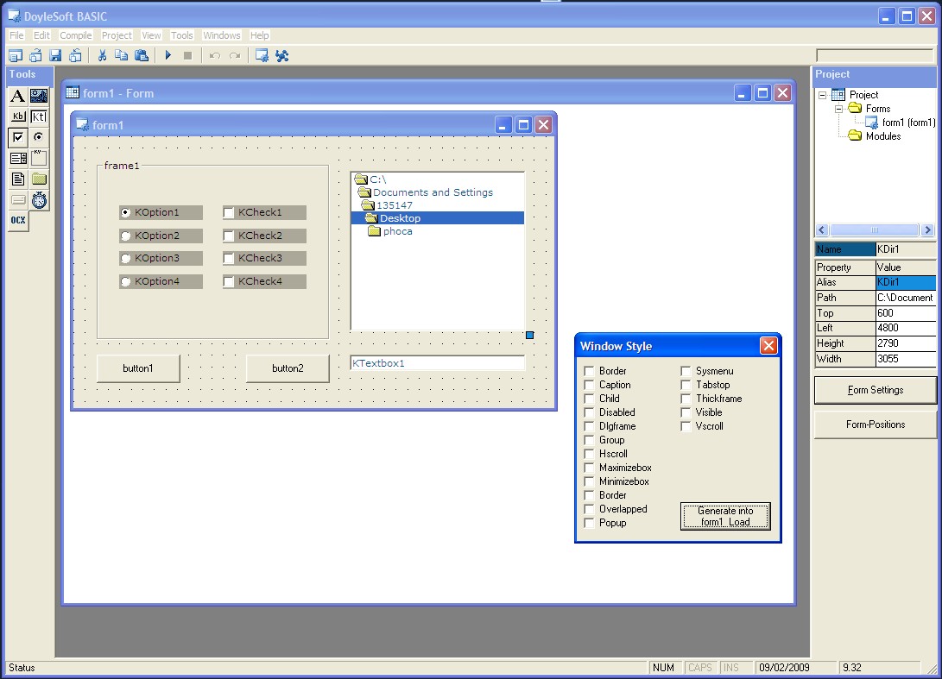The image size is (942, 679).
Task: Open the Help menu
Action: pos(260,35)
